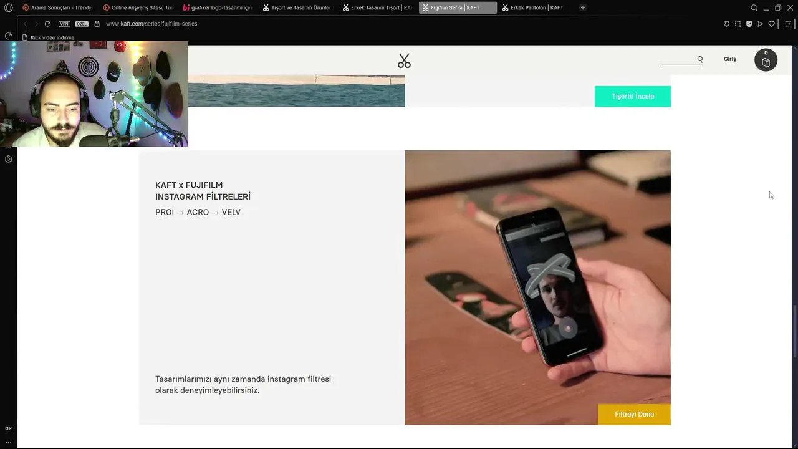This screenshot has height=449, width=798.
Task: Open the browser tab search magnifier
Action: click(754, 7)
